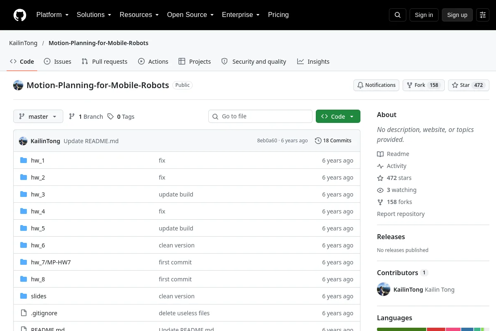
Task: Click the history clock icon by 18 Commits
Action: (318, 141)
